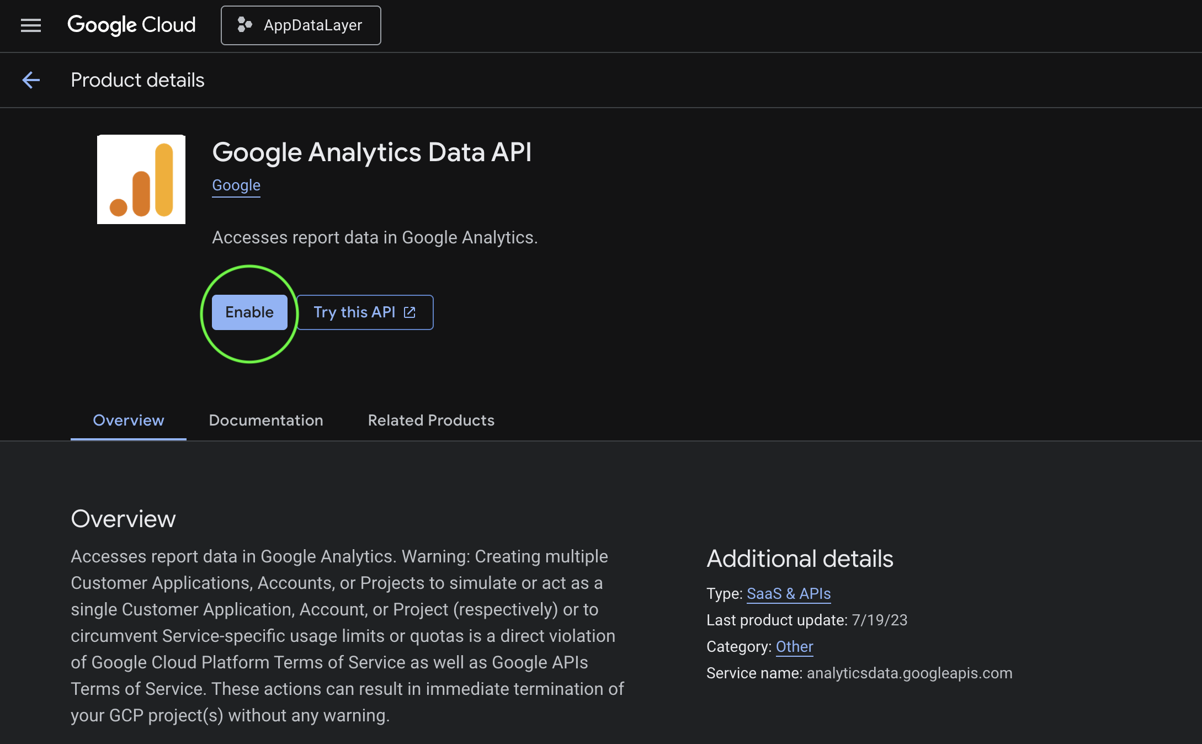This screenshot has width=1202, height=744.
Task: Click the 7/19/23 last update date
Action: point(880,620)
